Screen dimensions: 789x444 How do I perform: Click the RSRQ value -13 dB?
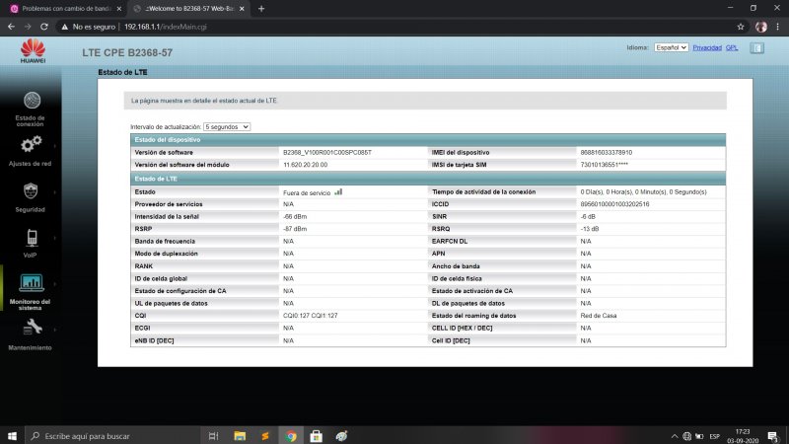tap(589, 229)
